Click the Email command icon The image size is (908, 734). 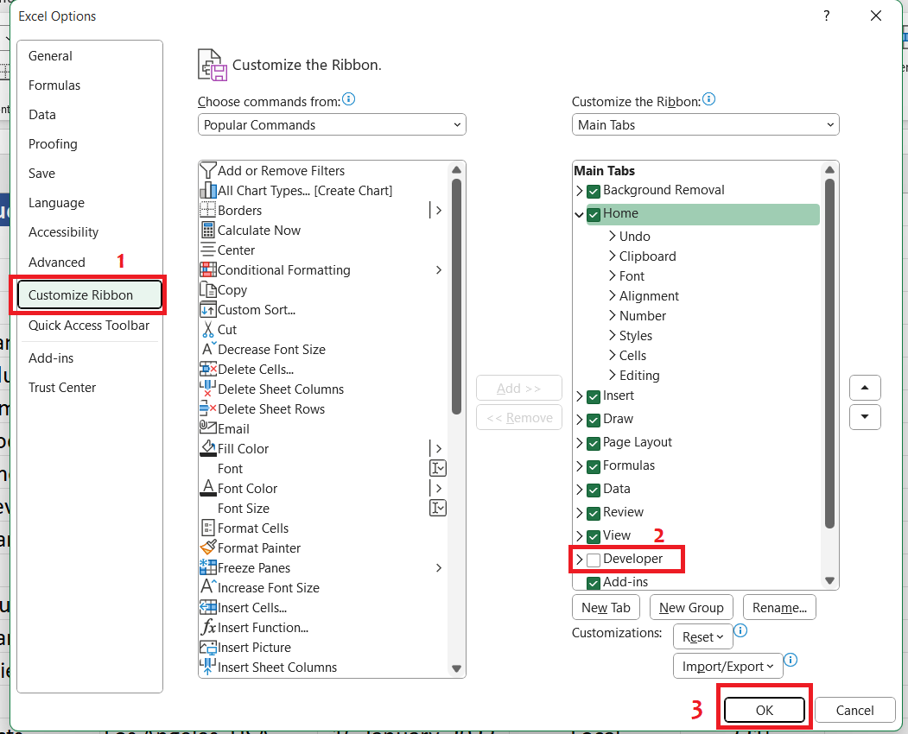(x=208, y=428)
